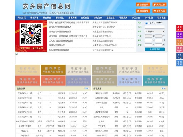Open the 新房楼盘 menu item

[47, 18]
